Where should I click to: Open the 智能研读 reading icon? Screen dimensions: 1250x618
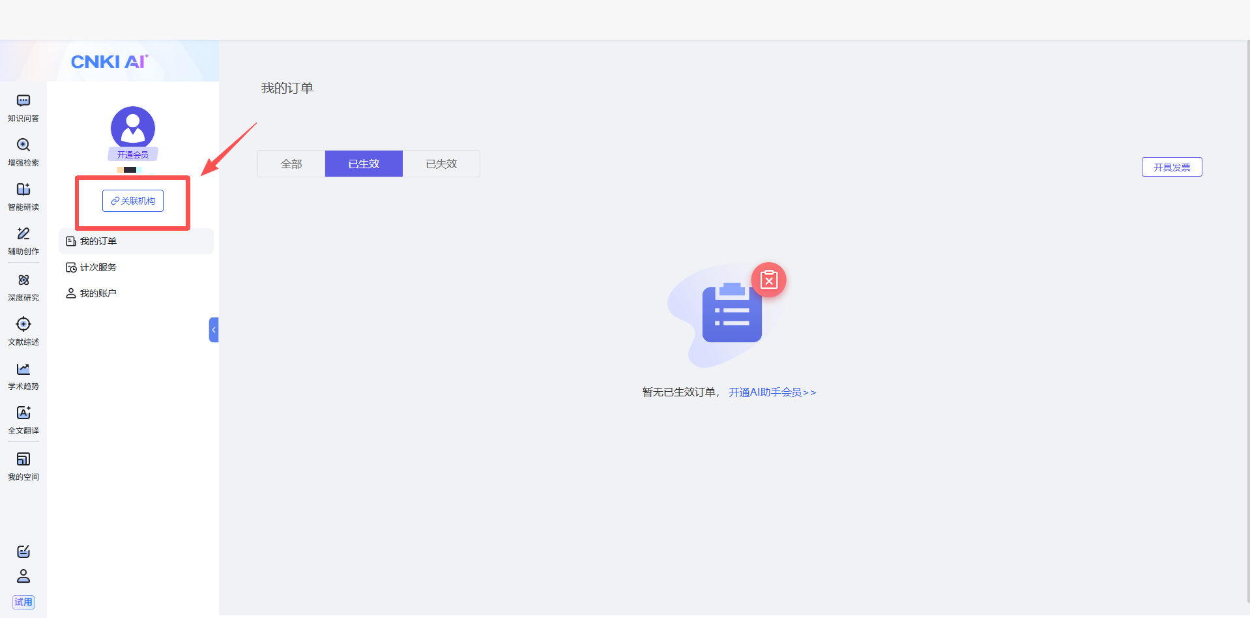[23, 190]
